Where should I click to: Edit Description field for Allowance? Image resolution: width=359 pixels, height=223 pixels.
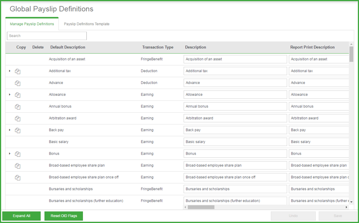click(x=235, y=94)
